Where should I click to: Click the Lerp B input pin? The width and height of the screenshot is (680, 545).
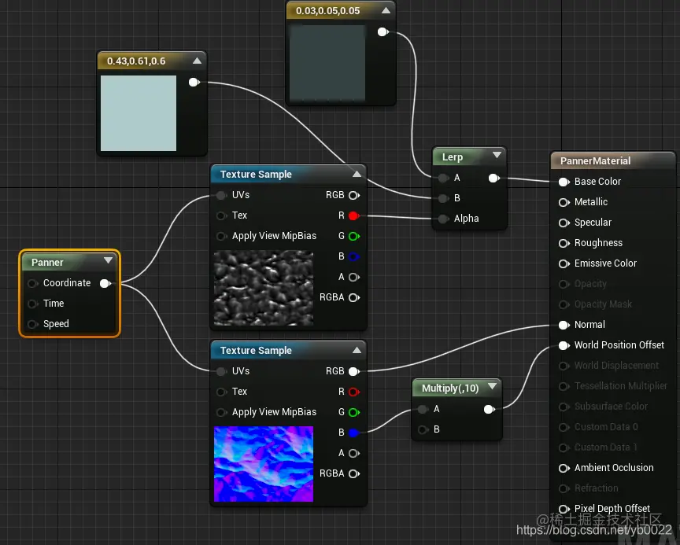click(443, 198)
